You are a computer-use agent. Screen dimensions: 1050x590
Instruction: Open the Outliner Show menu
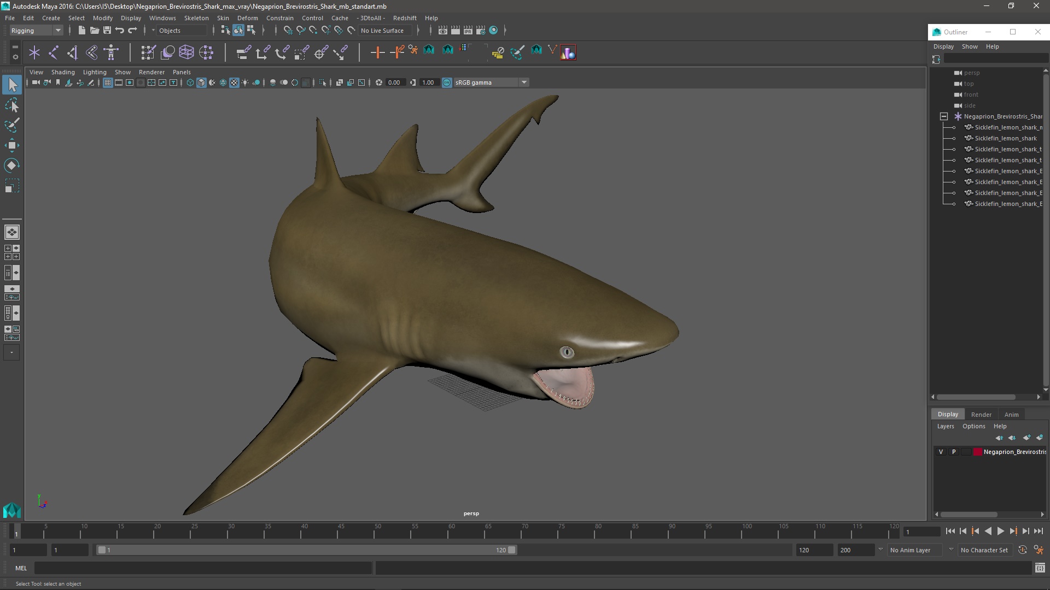pyautogui.click(x=970, y=46)
